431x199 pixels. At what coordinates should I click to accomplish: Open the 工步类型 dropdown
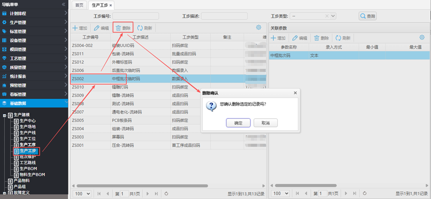click(333, 16)
